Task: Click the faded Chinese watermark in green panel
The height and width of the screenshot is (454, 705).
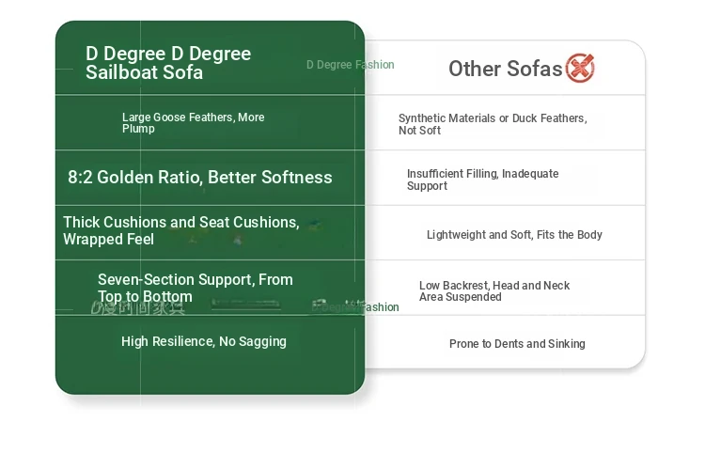Action: tap(138, 307)
